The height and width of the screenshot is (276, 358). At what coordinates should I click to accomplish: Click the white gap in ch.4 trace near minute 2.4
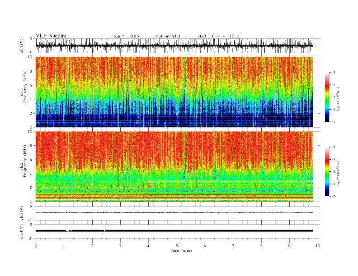pos(104,231)
